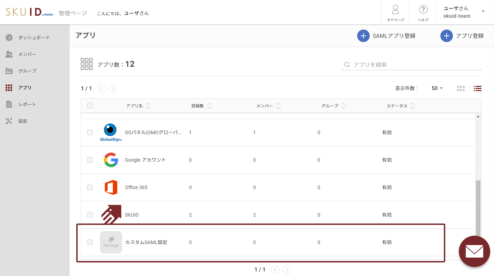Image resolution: width=494 pixels, height=276 pixels.
Task: Open the Help question mark icon
Action: (423, 10)
